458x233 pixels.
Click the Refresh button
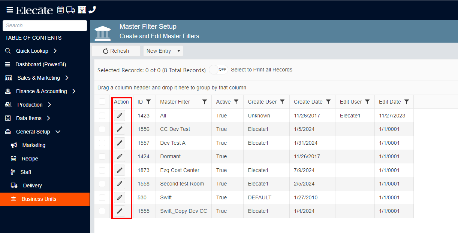point(116,51)
